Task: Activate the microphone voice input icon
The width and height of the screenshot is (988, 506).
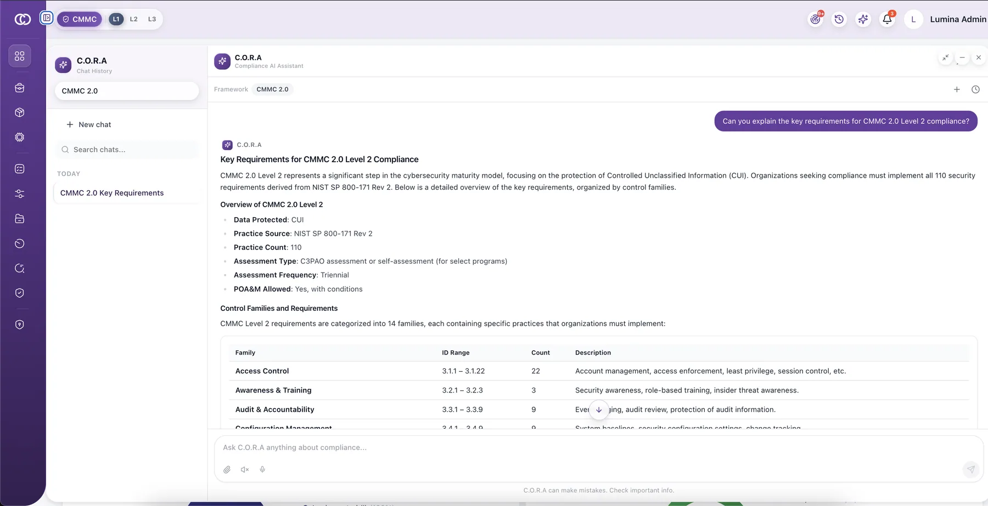Action: pyautogui.click(x=262, y=469)
